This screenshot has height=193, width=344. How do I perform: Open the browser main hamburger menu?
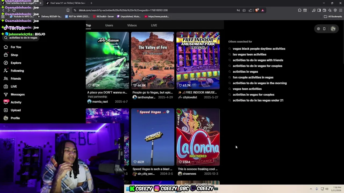tap(341, 10)
